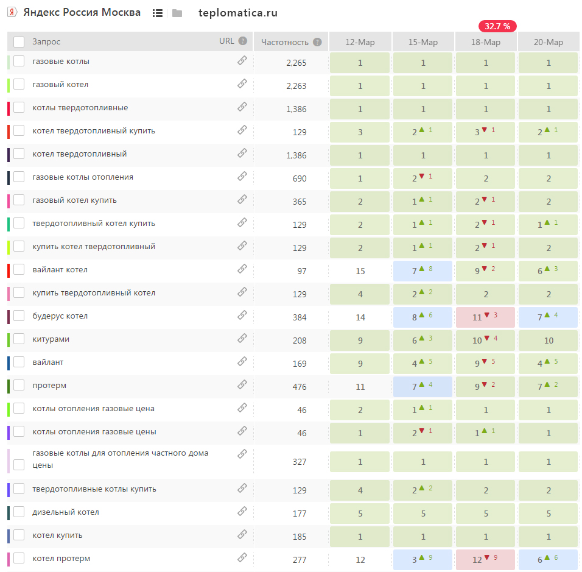This screenshot has height=572, width=582.
Task: Sort by the Частотность column header
Action: (x=285, y=43)
